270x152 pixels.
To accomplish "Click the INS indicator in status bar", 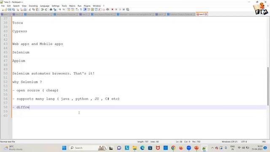I will coord(264,142).
